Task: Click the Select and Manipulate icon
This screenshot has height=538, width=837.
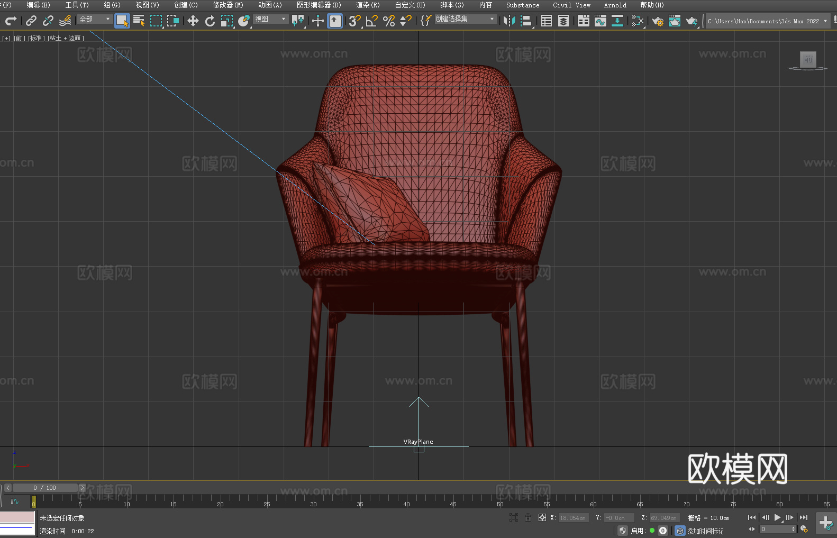Action: click(x=318, y=21)
